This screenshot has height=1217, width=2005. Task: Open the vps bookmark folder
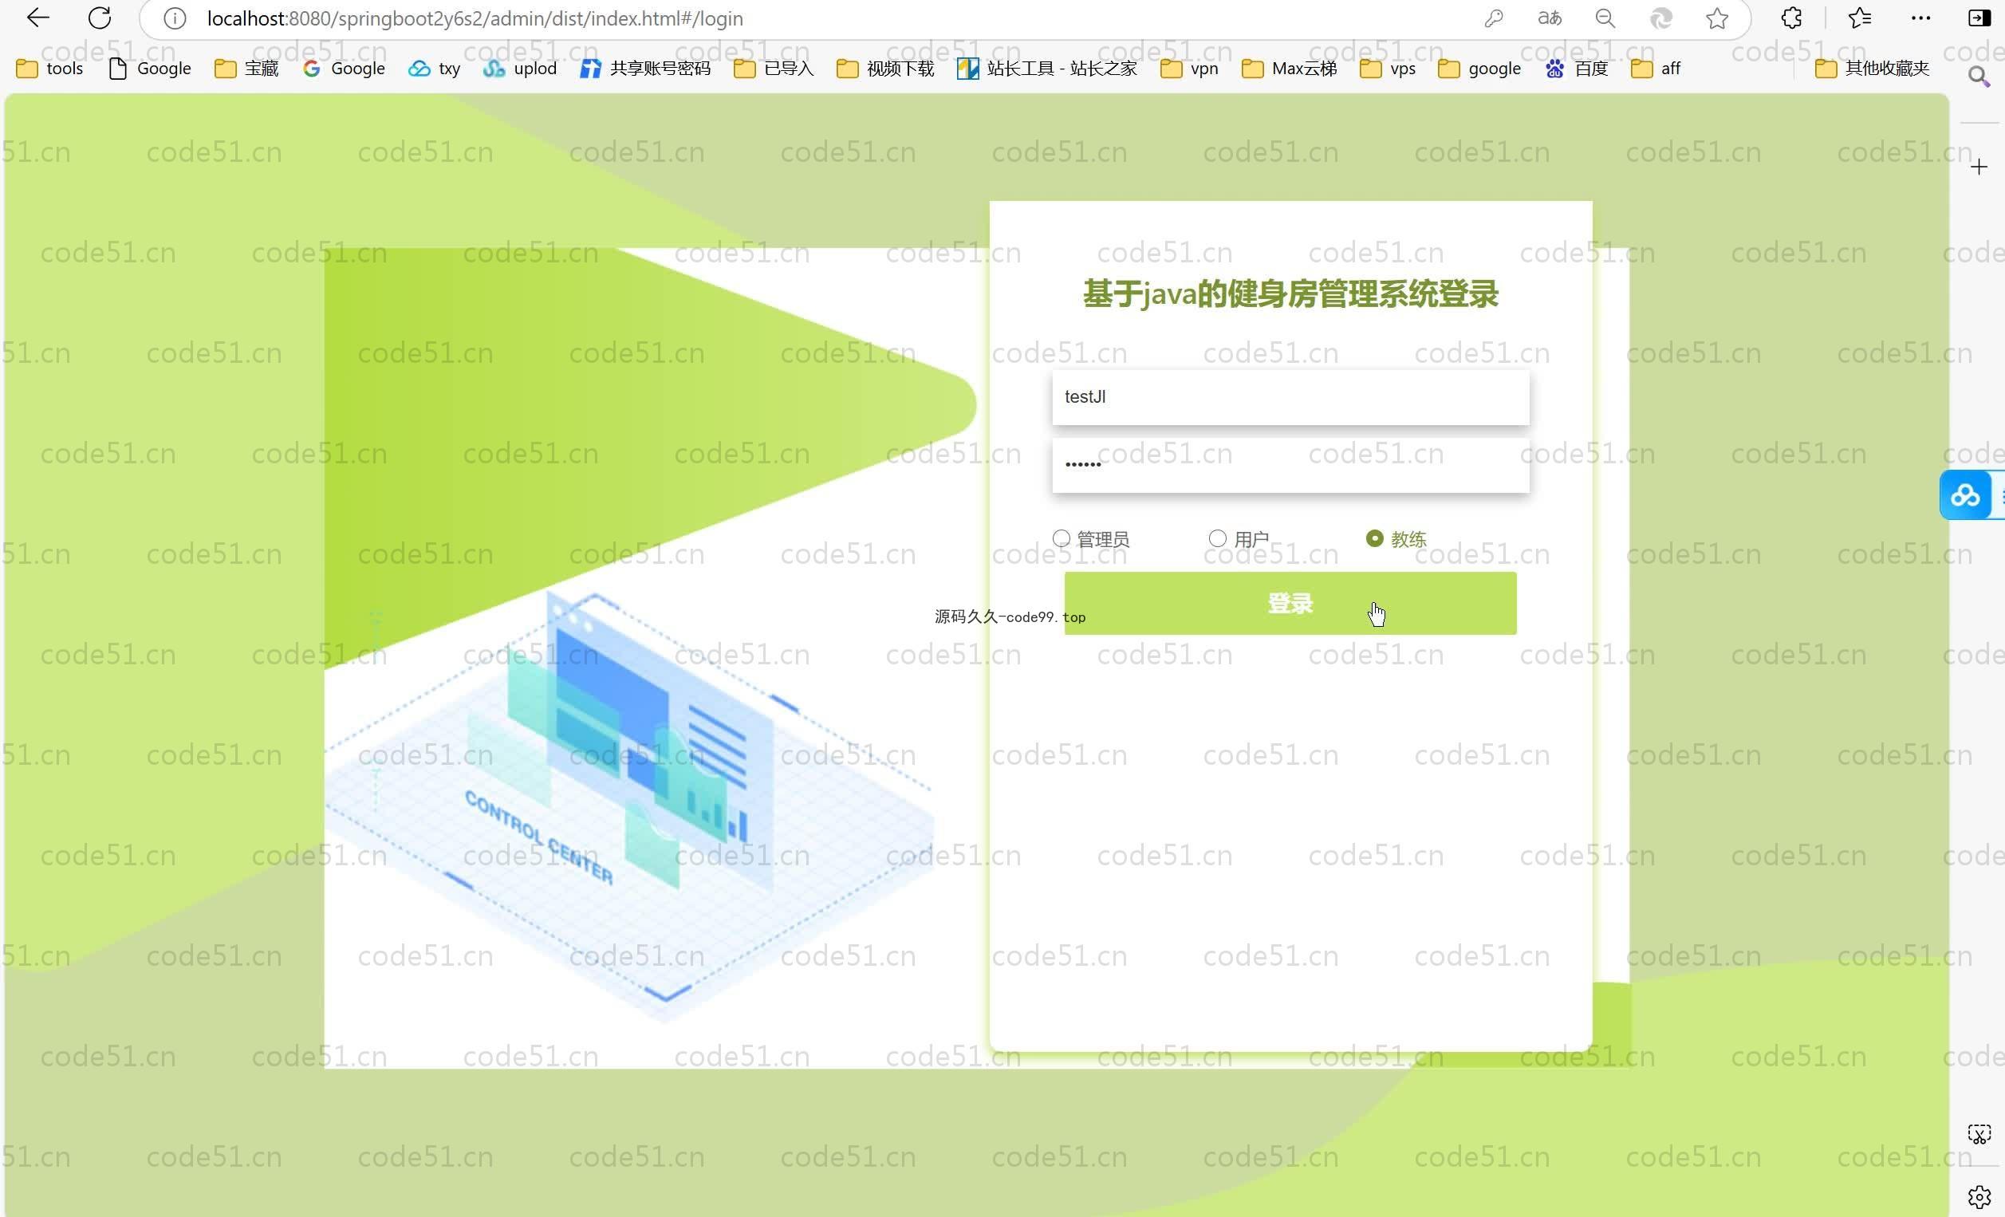[1388, 69]
